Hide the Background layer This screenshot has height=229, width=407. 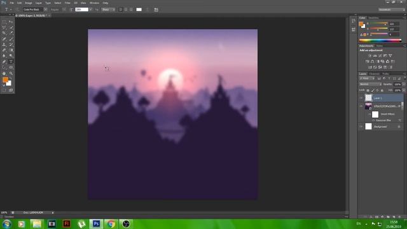click(x=361, y=127)
